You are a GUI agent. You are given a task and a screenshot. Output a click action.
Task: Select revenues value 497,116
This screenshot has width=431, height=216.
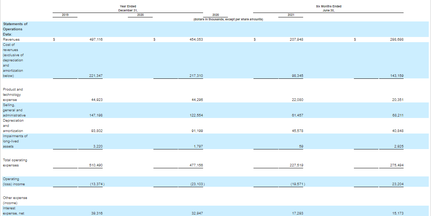click(x=96, y=40)
